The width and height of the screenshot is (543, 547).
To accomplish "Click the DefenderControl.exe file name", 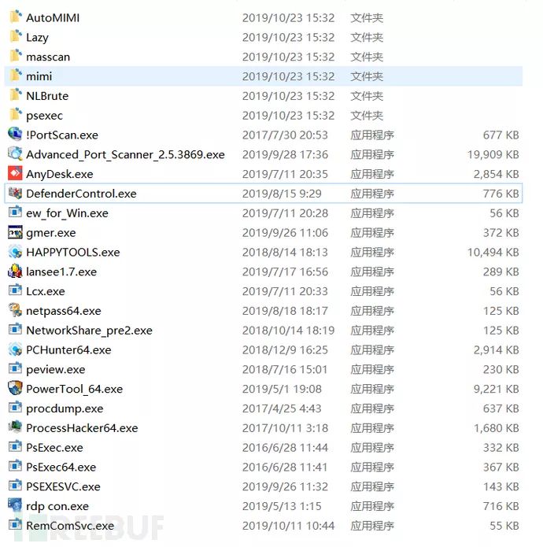I will (x=81, y=194).
